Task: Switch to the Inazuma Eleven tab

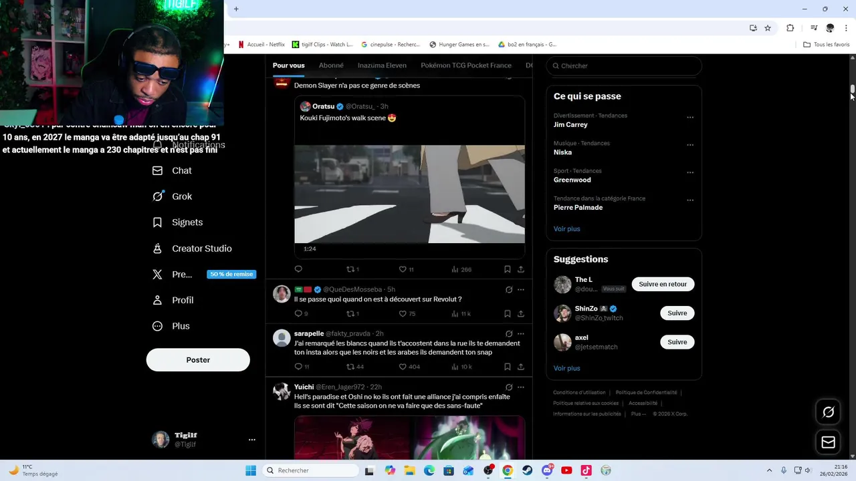Action: 382,65
